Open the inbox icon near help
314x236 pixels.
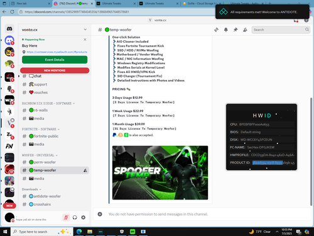click(296, 20)
